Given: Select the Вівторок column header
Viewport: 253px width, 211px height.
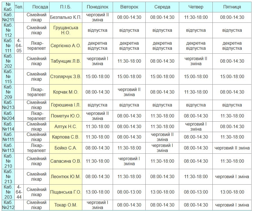Looking at the screenshot, I should 129,7.
